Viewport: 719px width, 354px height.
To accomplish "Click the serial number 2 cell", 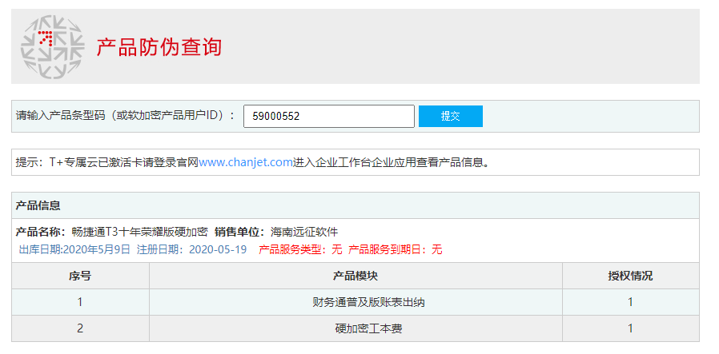I will [80, 328].
